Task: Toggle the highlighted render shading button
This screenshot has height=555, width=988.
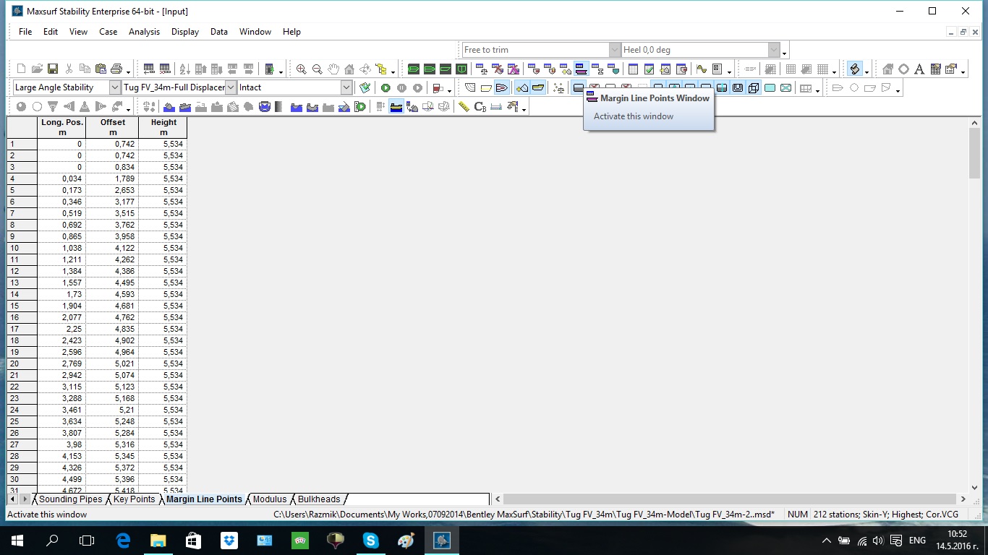Action: coord(855,69)
